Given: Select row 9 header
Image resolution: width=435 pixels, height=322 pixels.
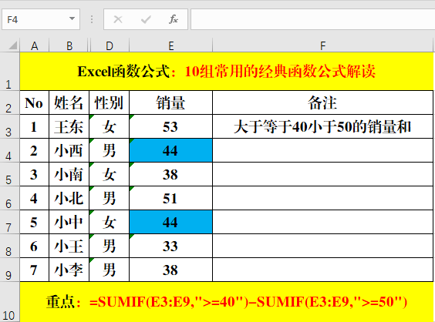Looking at the screenshot, I should tap(10, 270).
